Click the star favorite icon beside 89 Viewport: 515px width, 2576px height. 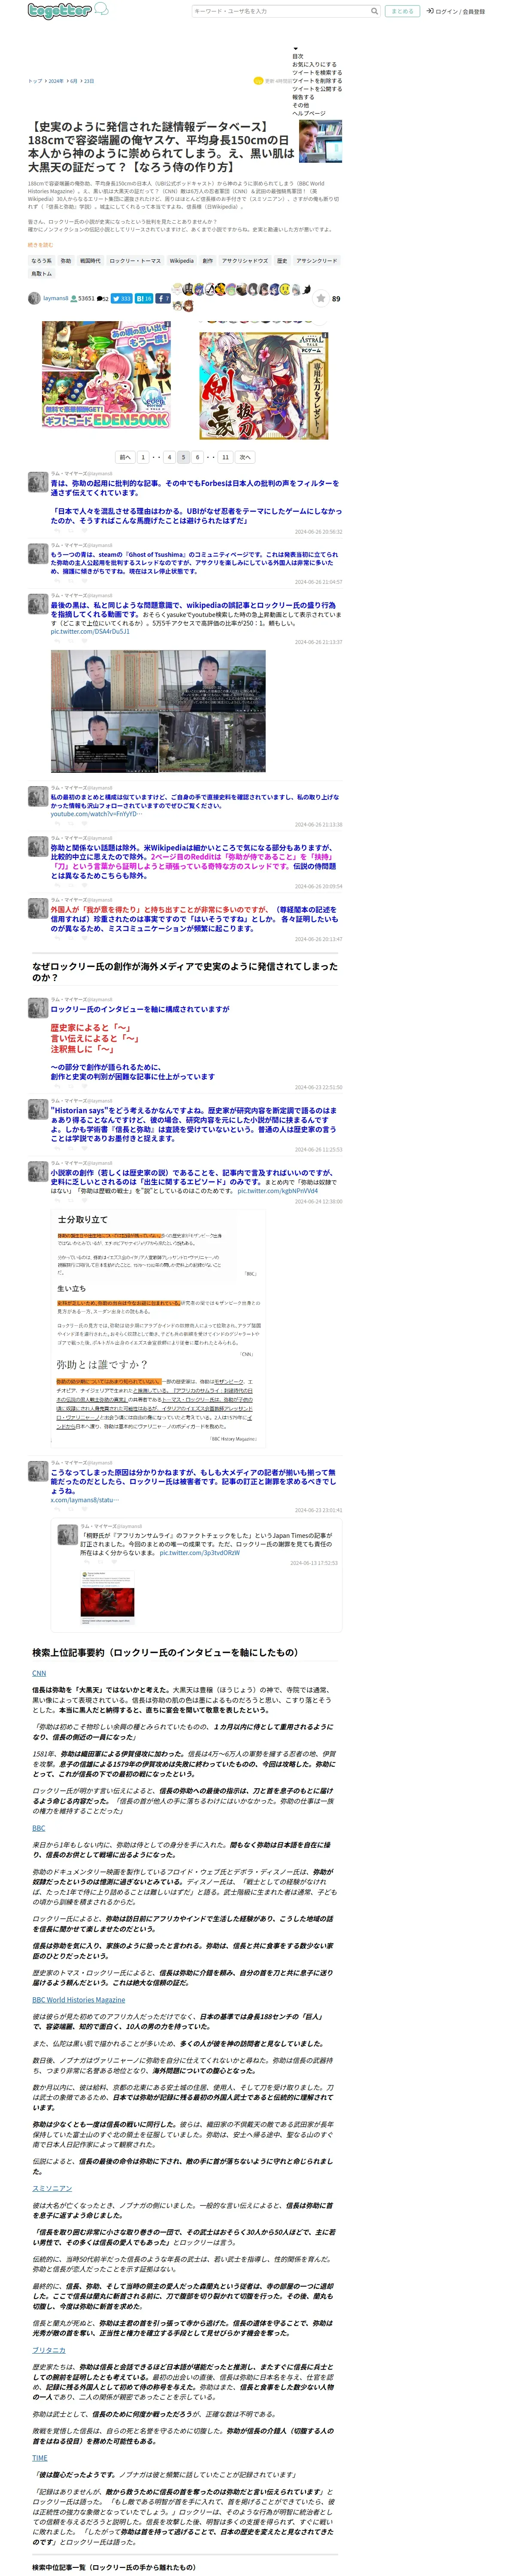320,298
